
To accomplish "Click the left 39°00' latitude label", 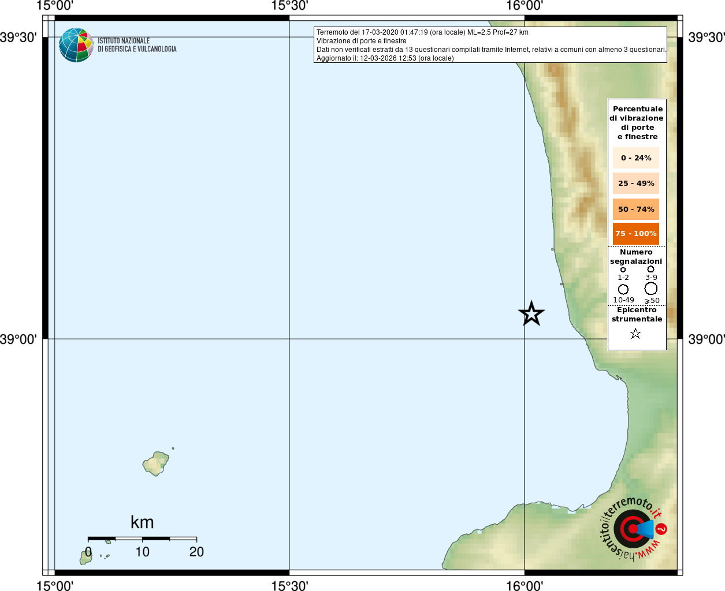I will point(18,339).
